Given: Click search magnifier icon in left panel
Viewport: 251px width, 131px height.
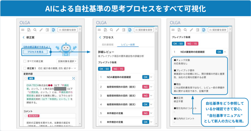Looking at the screenshot, I should tap(35, 30).
